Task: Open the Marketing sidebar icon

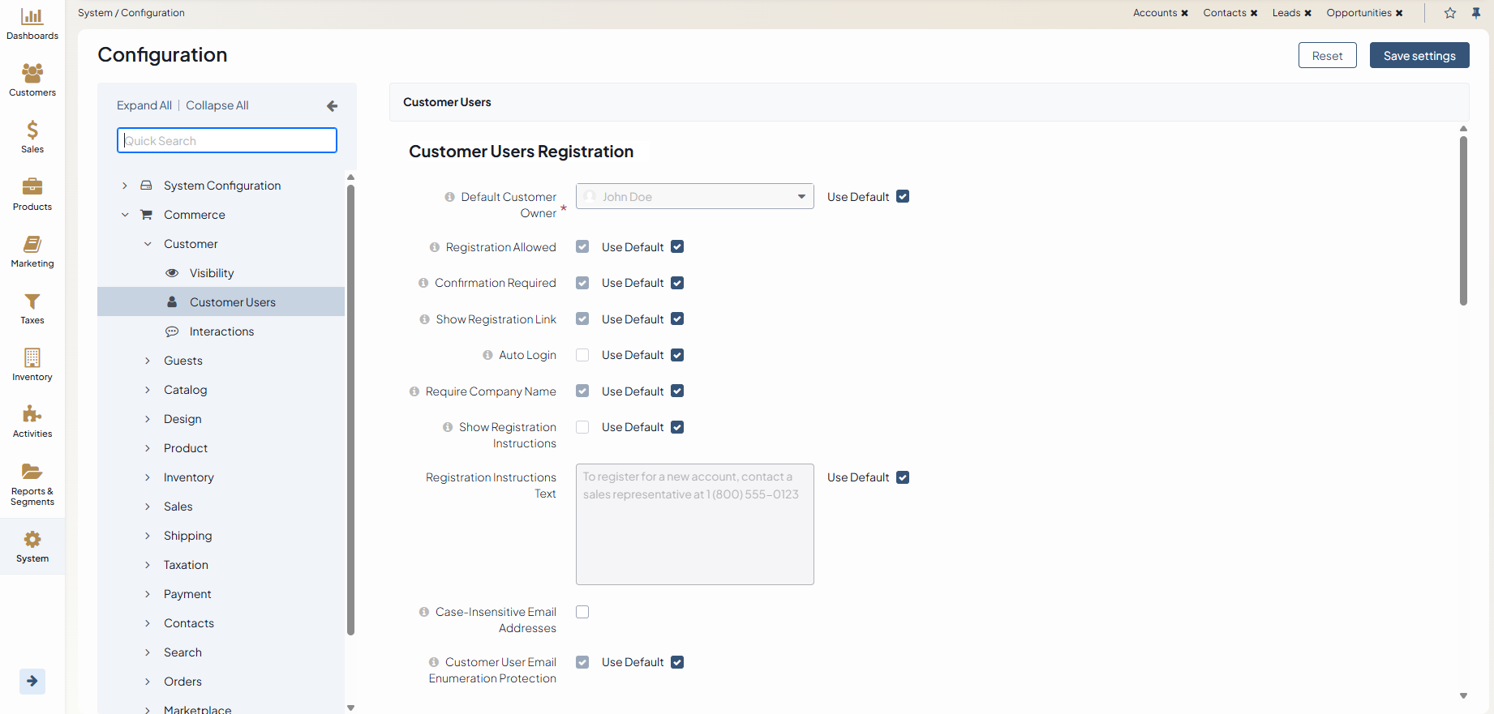Action: (x=32, y=245)
